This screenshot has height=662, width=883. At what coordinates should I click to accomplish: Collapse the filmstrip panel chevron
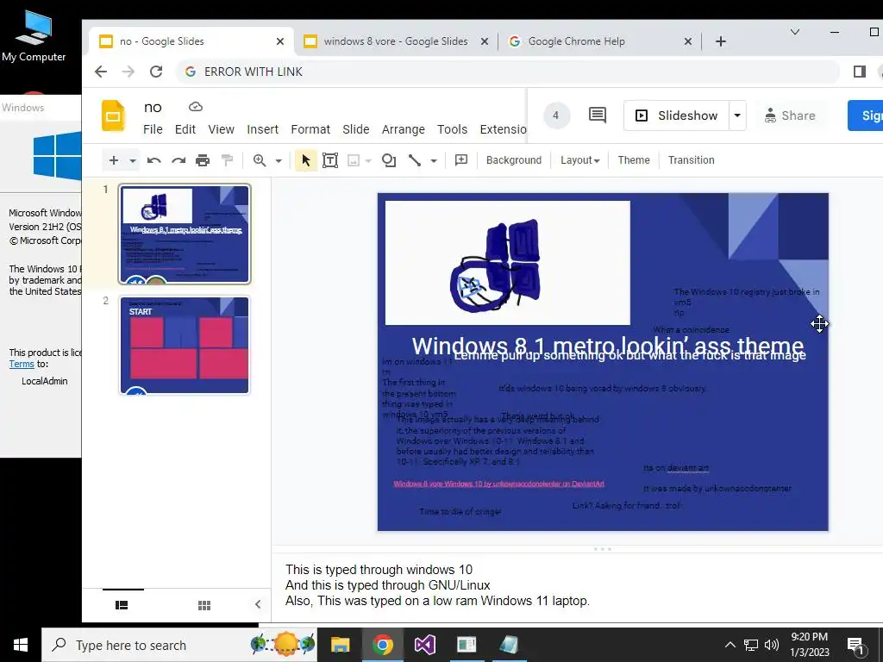(258, 604)
